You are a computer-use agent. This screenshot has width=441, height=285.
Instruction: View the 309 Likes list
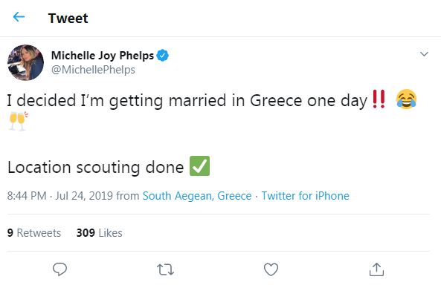[100, 233]
